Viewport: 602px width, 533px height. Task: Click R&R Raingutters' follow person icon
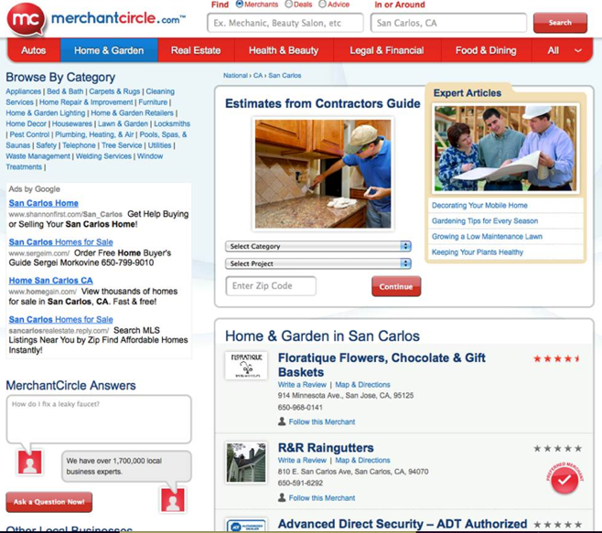282,497
